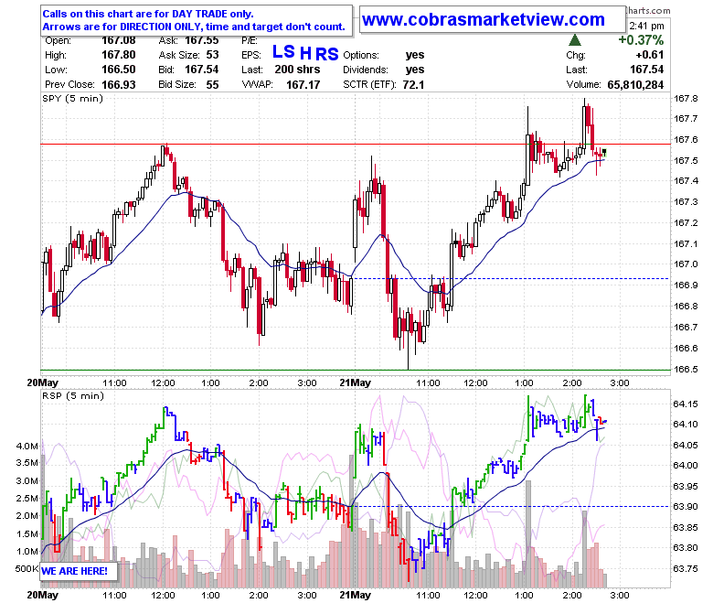Click the VWAP value 167.17
This screenshot has width=713, height=603.
(303, 85)
